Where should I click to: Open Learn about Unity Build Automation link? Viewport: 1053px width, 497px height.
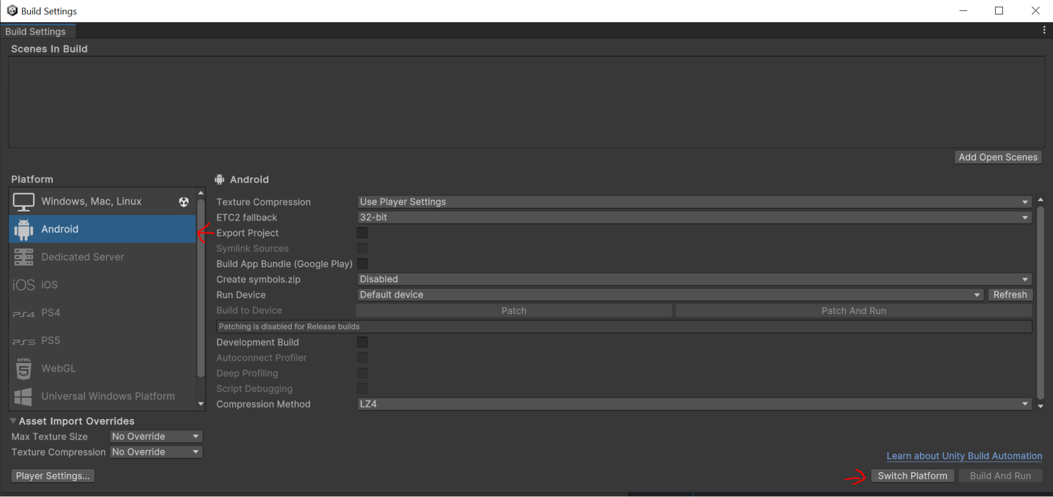964,456
